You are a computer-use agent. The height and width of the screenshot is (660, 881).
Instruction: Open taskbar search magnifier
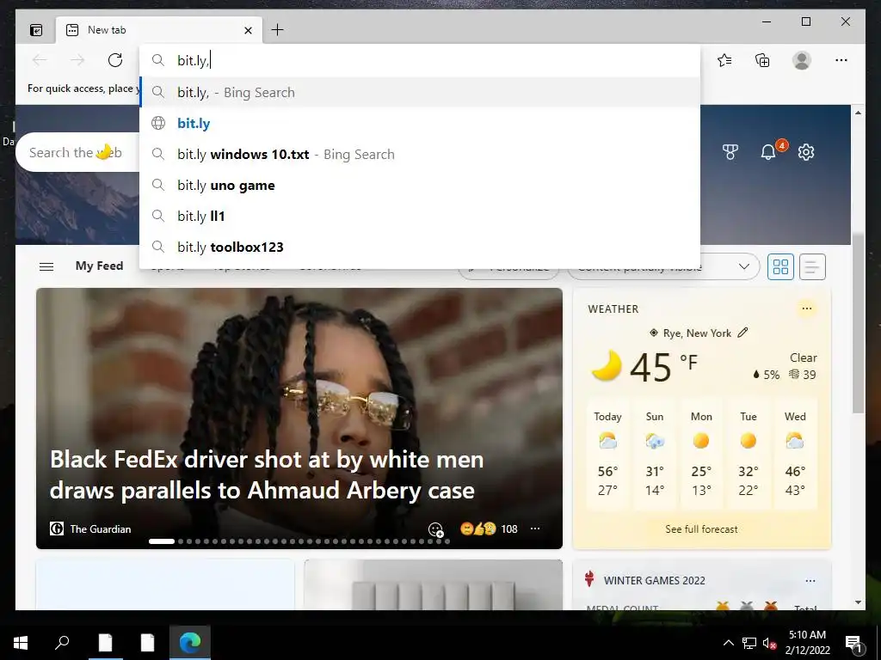click(62, 643)
